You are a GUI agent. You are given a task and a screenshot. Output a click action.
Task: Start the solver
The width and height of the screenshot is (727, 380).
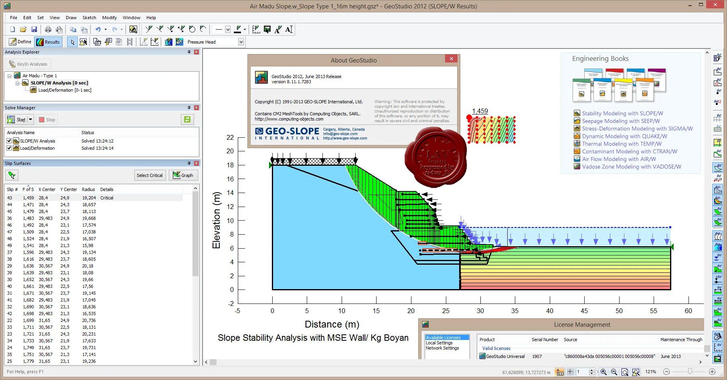tap(16, 119)
